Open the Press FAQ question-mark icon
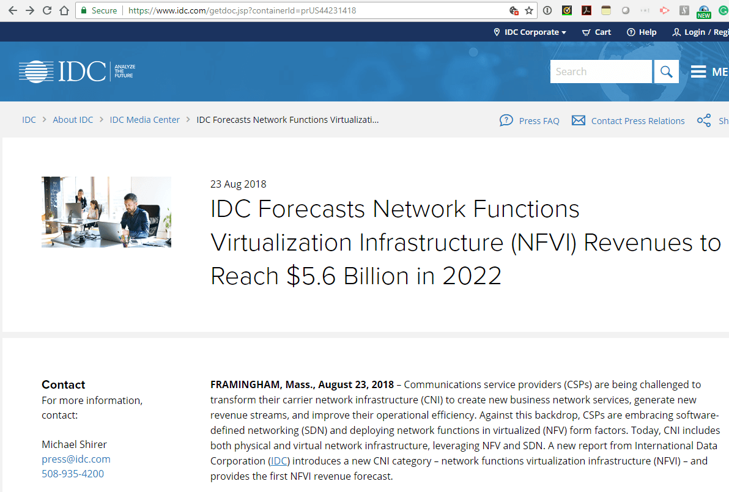The width and height of the screenshot is (729, 492). (x=506, y=120)
